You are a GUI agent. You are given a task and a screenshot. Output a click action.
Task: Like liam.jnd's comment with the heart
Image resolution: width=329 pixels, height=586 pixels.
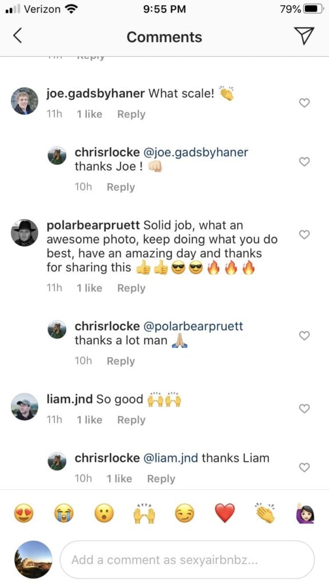[304, 409]
